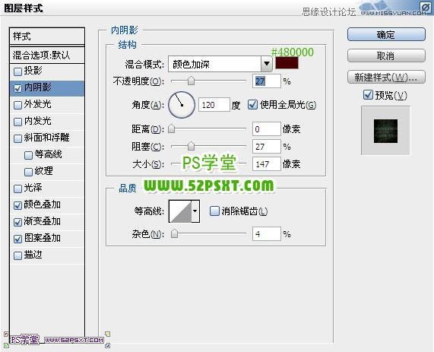Click the contour curve thumbnail

point(180,211)
